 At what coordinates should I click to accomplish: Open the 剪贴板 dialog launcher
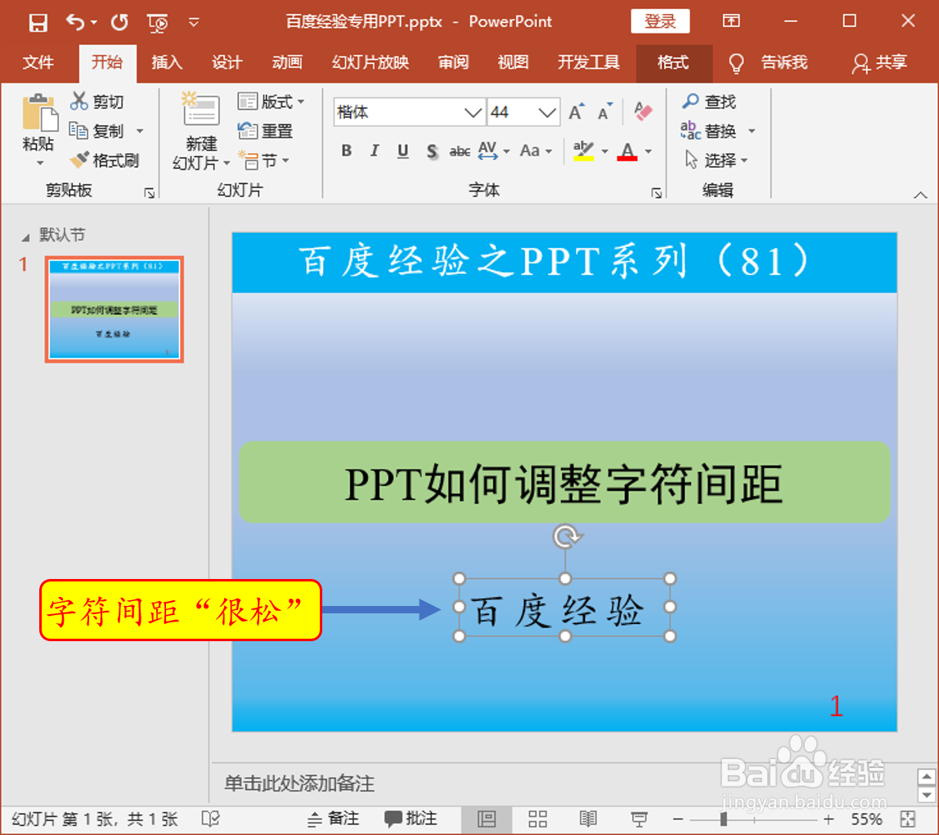(x=149, y=193)
